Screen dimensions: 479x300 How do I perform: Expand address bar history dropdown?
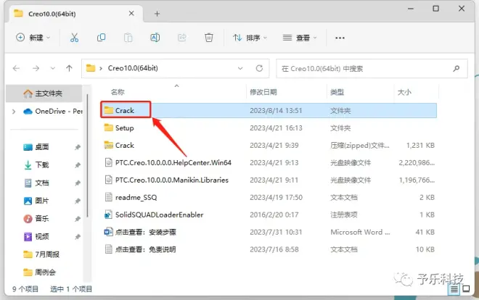240,68
